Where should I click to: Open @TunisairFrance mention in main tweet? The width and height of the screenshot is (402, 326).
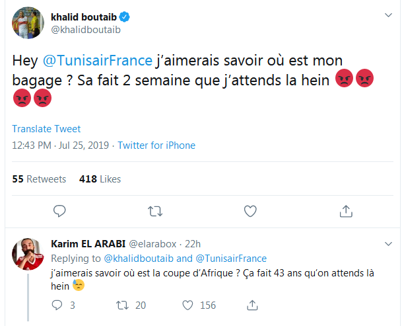coord(97,60)
